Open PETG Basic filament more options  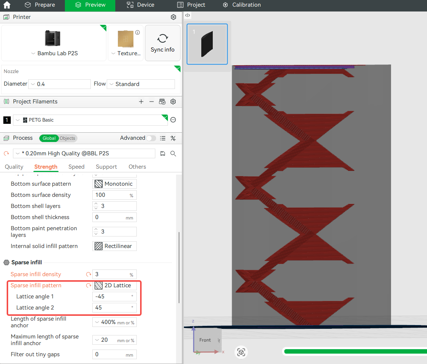pyautogui.click(x=173, y=120)
